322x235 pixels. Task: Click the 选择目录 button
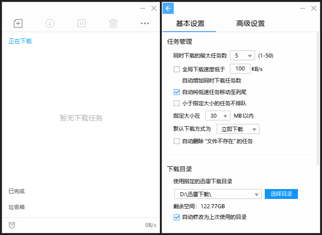click(281, 194)
